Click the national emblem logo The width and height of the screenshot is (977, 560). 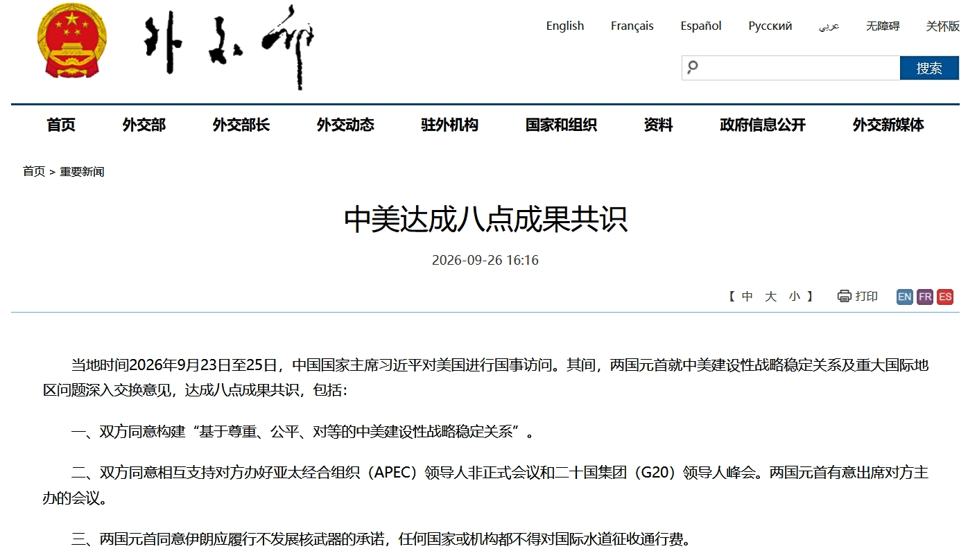click(x=72, y=40)
